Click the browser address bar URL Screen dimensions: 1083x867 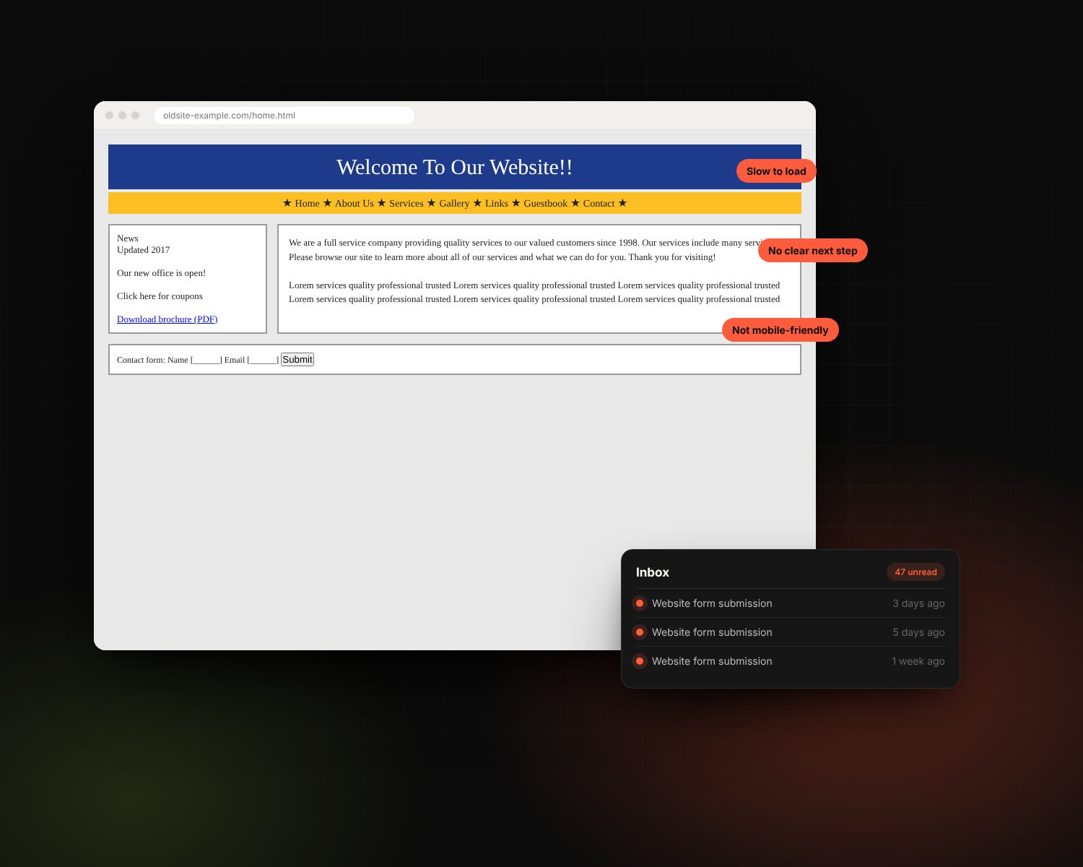[x=284, y=116]
